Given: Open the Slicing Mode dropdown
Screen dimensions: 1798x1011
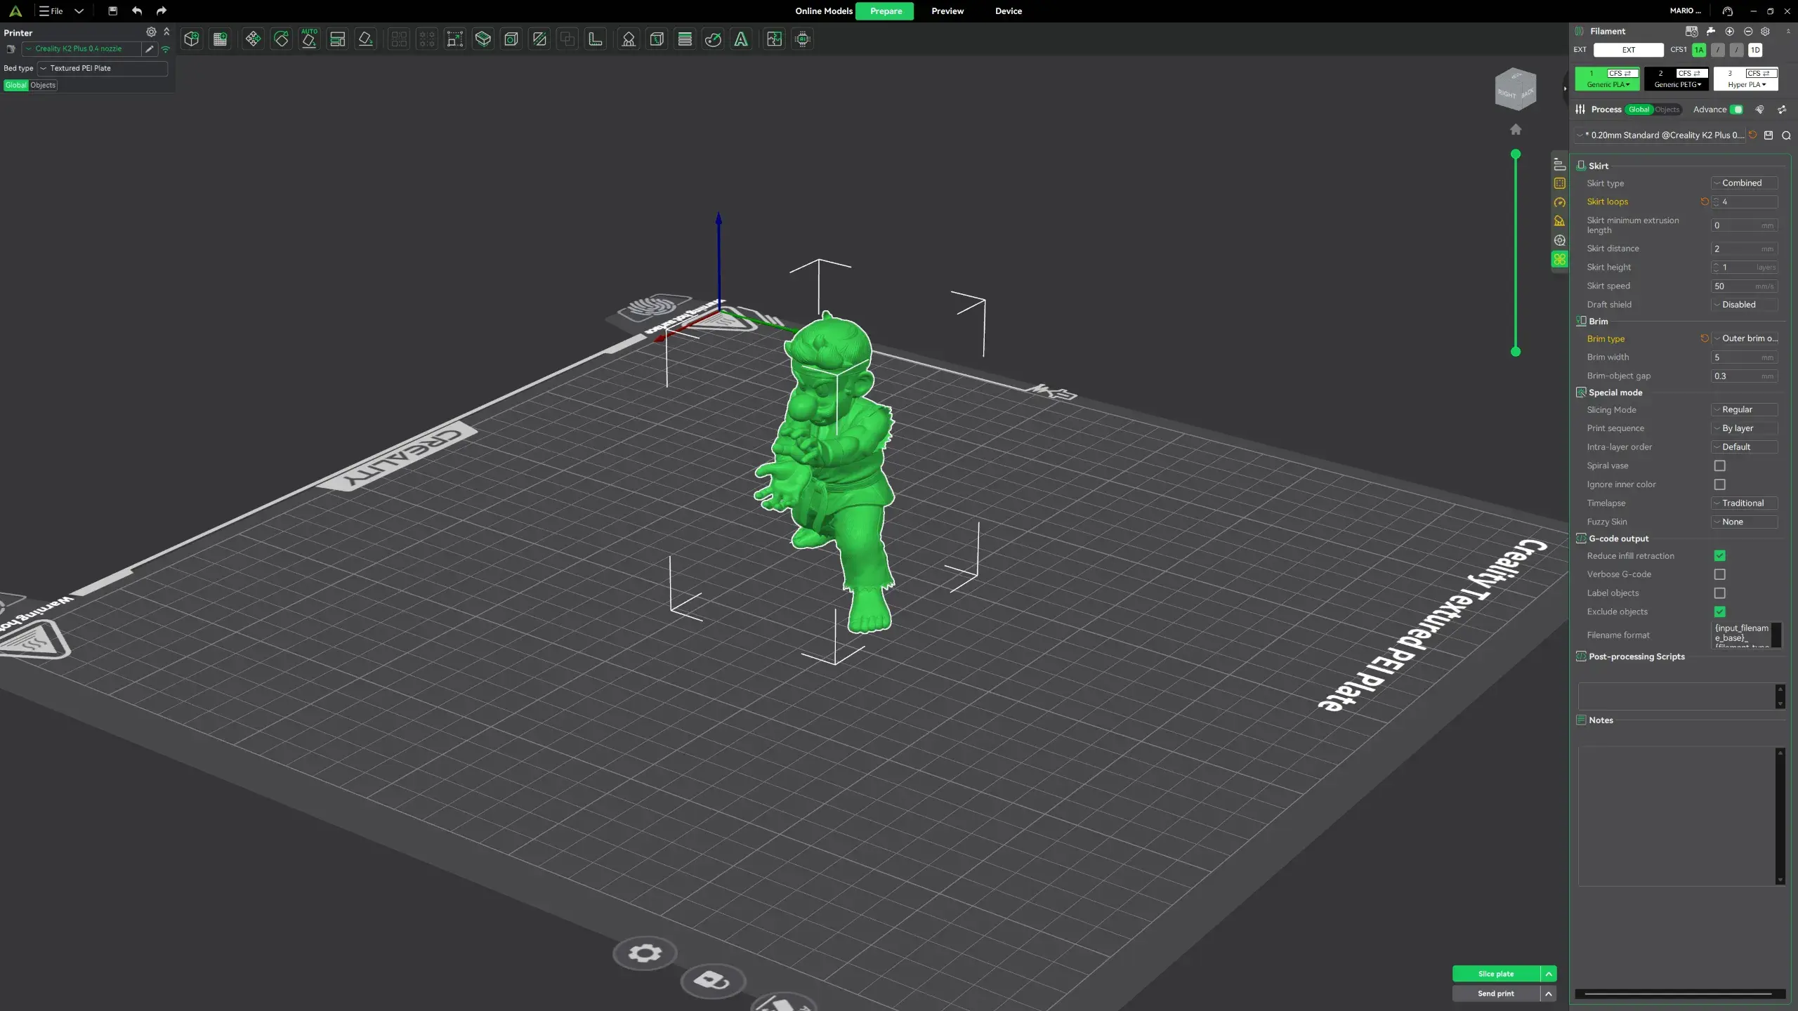Looking at the screenshot, I should pyautogui.click(x=1745, y=409).
